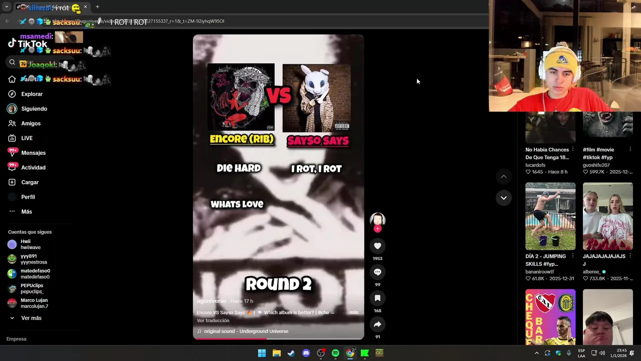Screen dimensions: 641x361
Task: Expand Ver más followed accounts
Action: (x=31, y=318)
